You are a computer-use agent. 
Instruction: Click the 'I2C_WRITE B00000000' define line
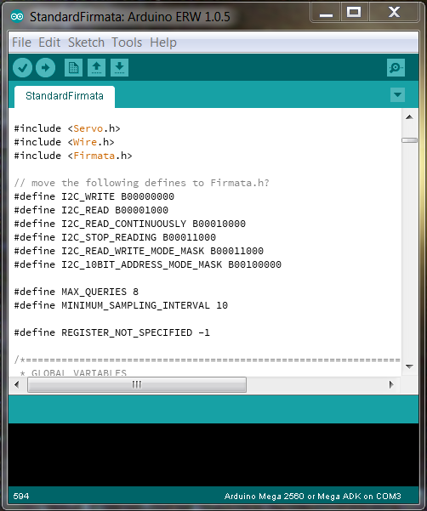coord(94,196)
